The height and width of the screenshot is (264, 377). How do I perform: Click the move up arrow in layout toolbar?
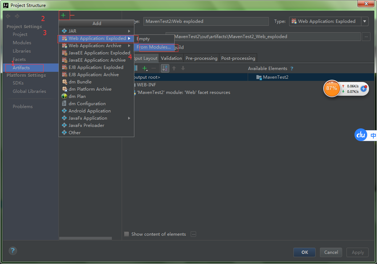pos(174,69)
